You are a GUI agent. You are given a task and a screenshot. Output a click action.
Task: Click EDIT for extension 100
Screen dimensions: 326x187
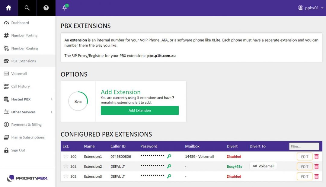pyautogui.click(x=305, y=157)
